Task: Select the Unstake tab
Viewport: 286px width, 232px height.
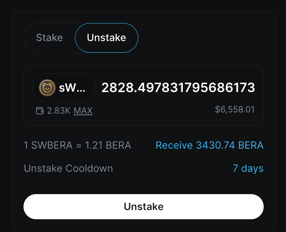Action: pos(106,38)
